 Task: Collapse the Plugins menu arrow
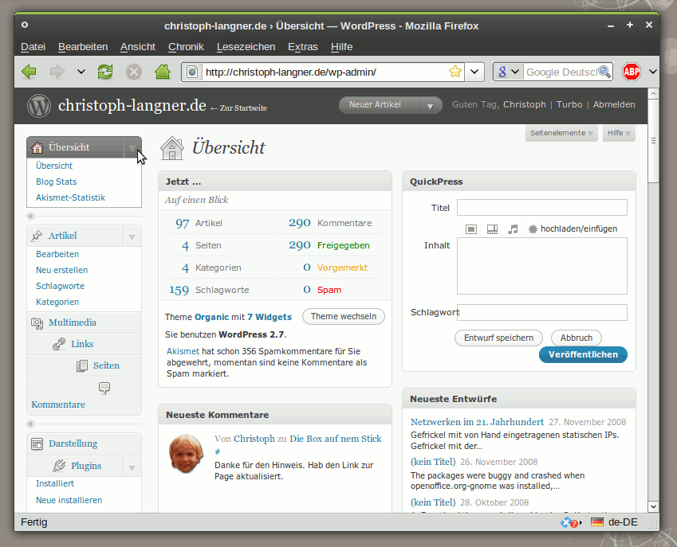pos(132,467)
